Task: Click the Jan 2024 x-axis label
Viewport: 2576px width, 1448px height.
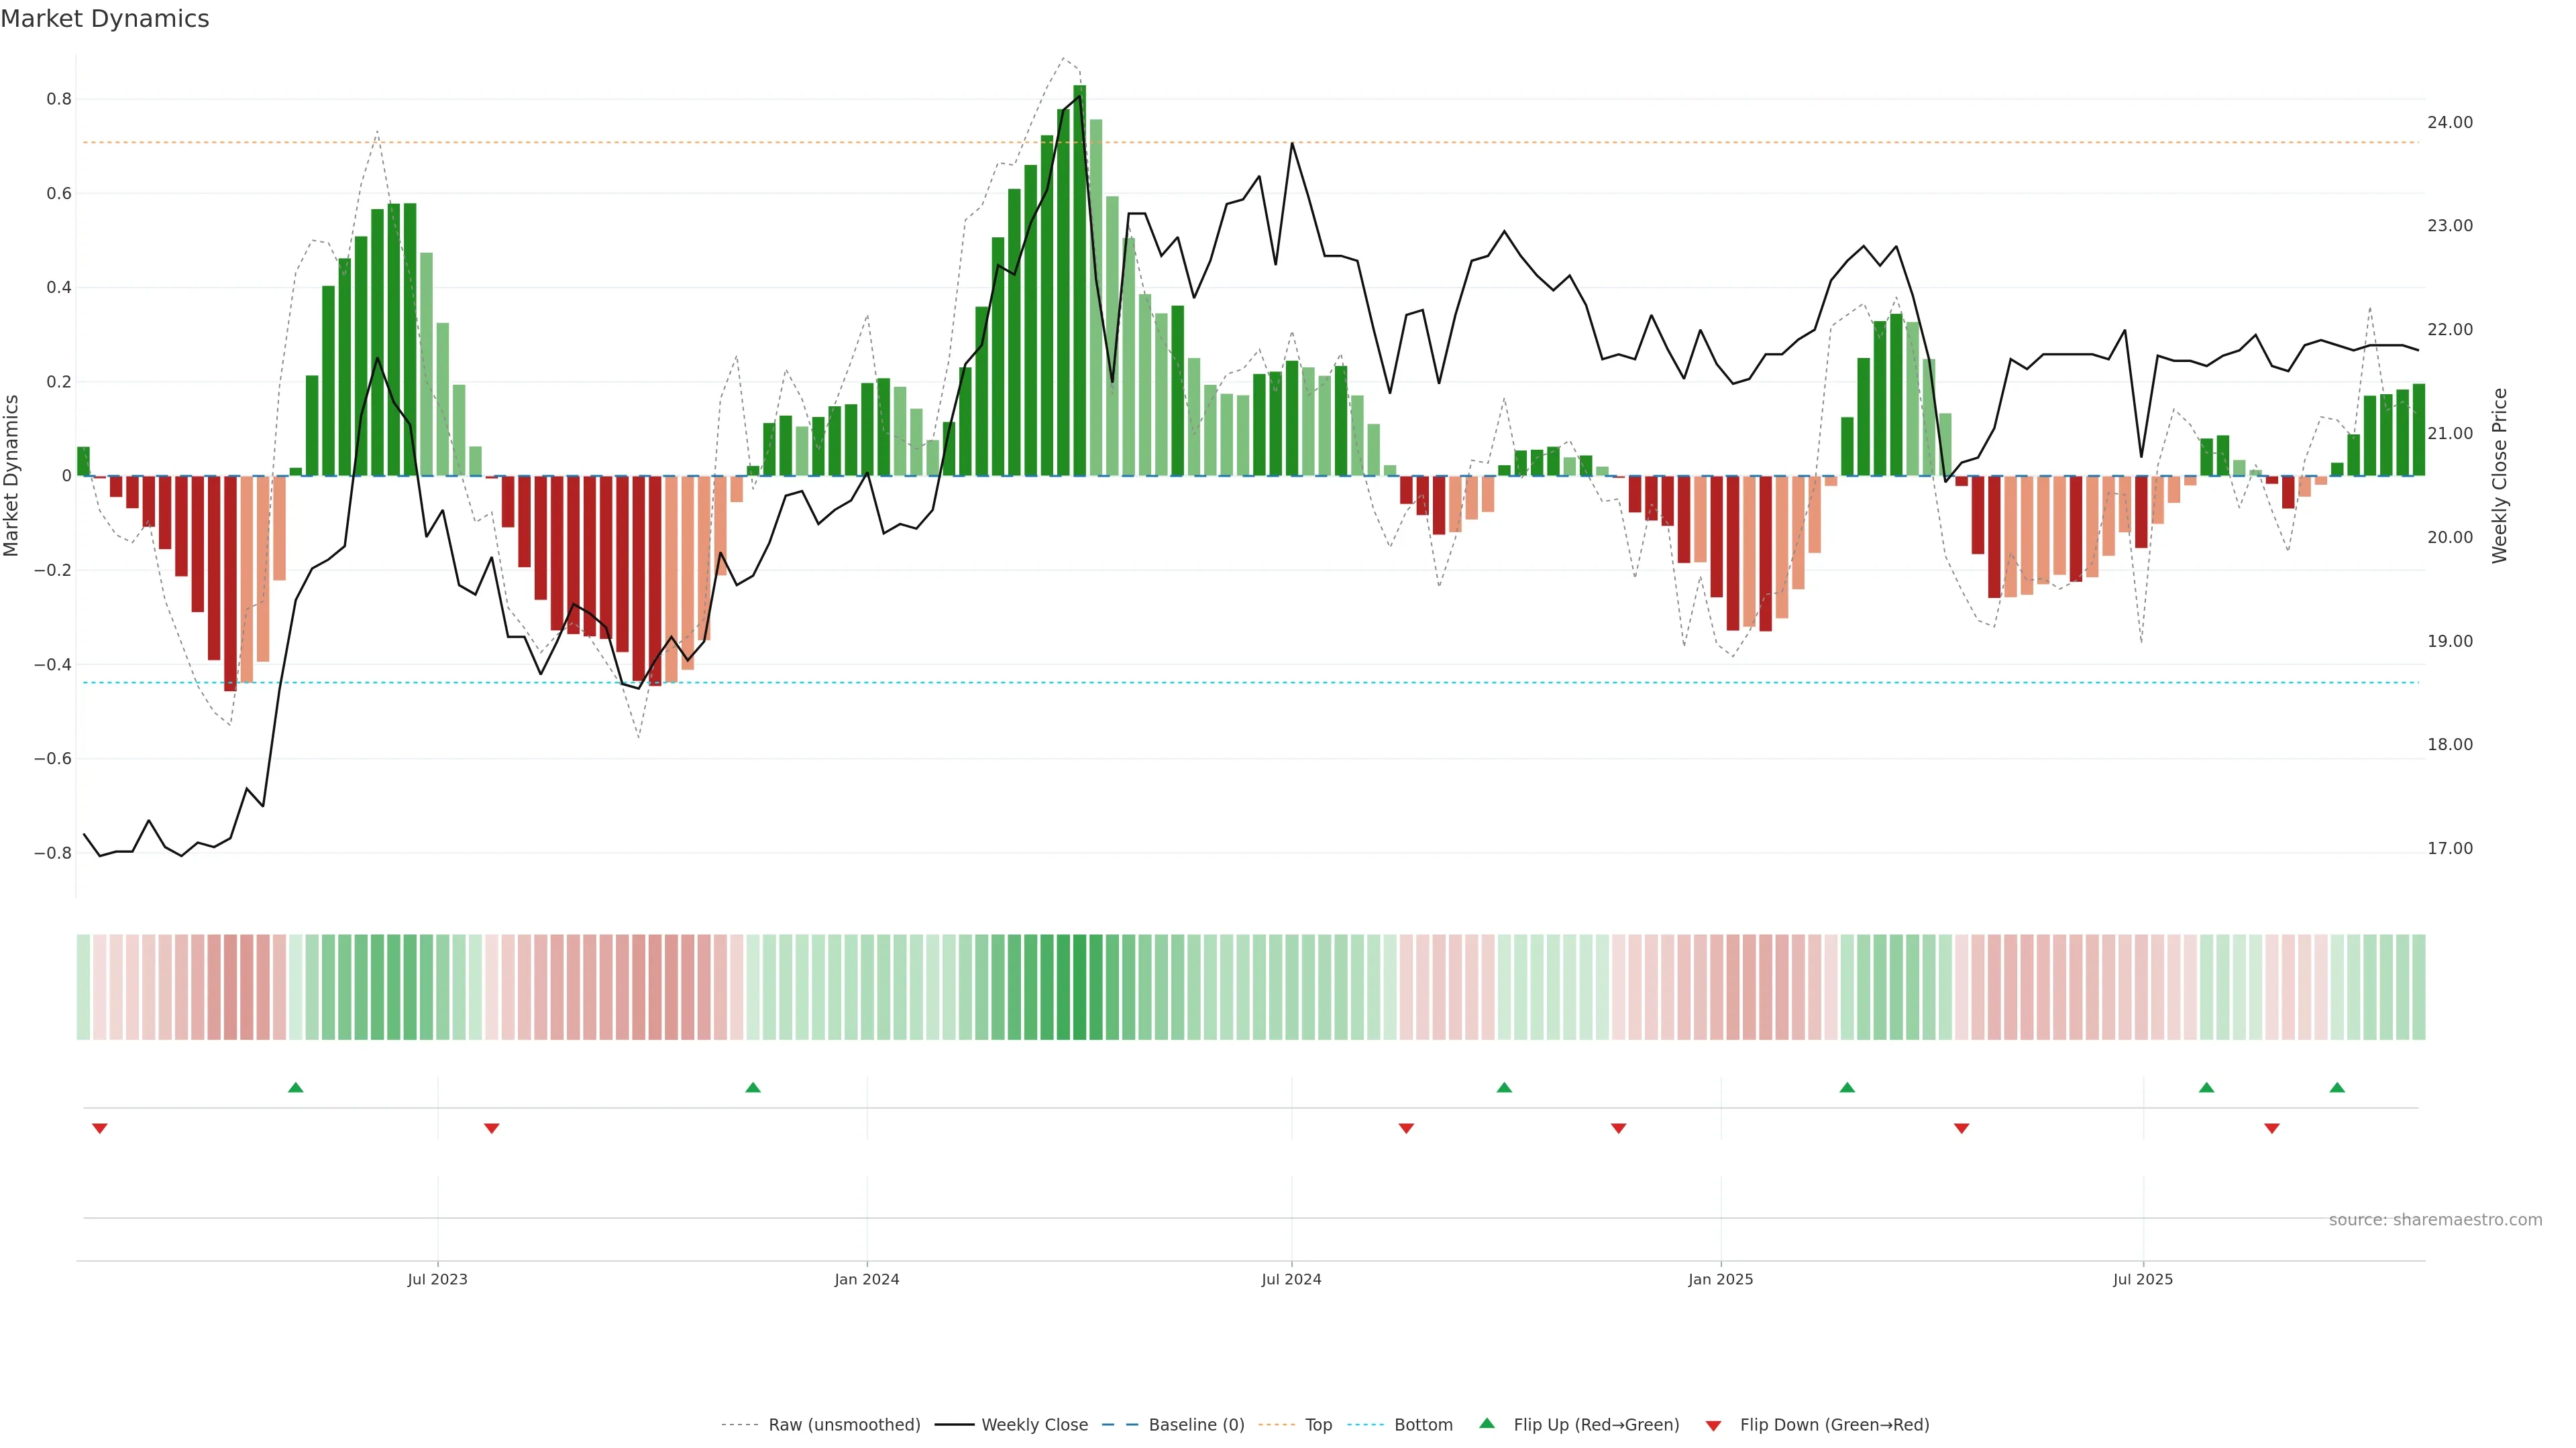Action: click(x=867, y=1279)
